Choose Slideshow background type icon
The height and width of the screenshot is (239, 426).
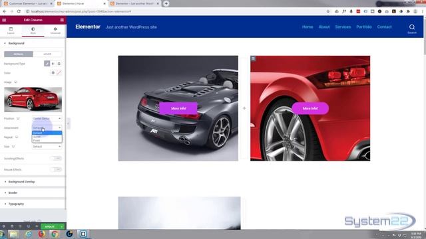tap(59, 64)
